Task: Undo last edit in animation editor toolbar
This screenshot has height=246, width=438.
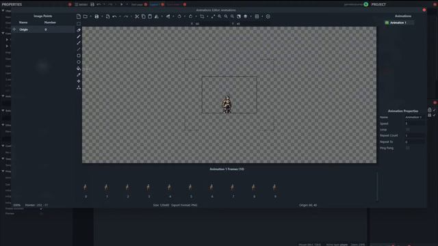Action: click(x=114, y=16)
